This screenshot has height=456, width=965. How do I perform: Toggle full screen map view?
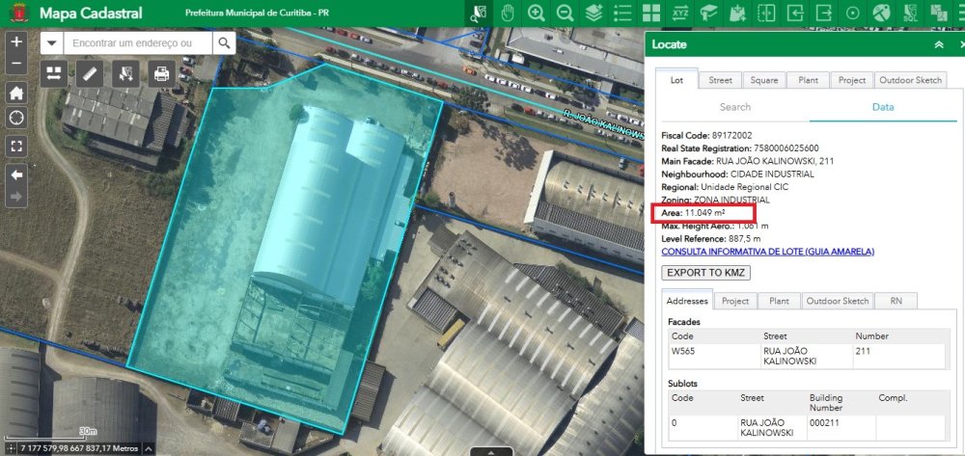pos(16,147)
